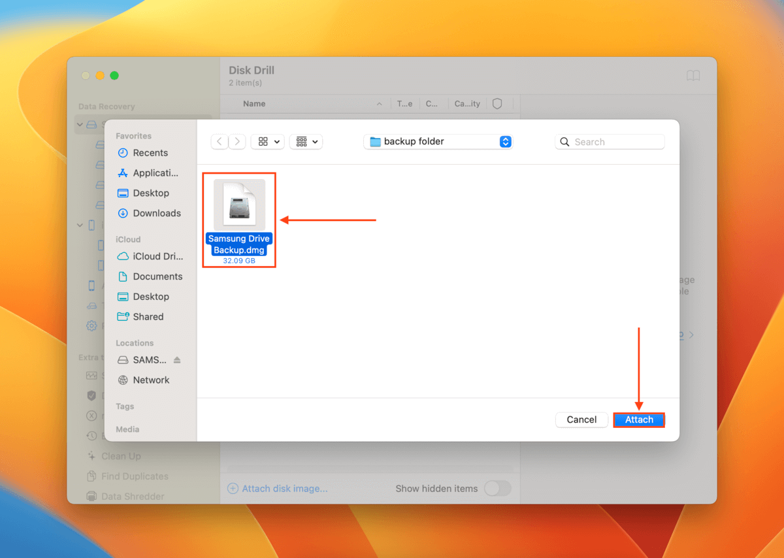Click the Capacity column header

click(x=467, y=103)
